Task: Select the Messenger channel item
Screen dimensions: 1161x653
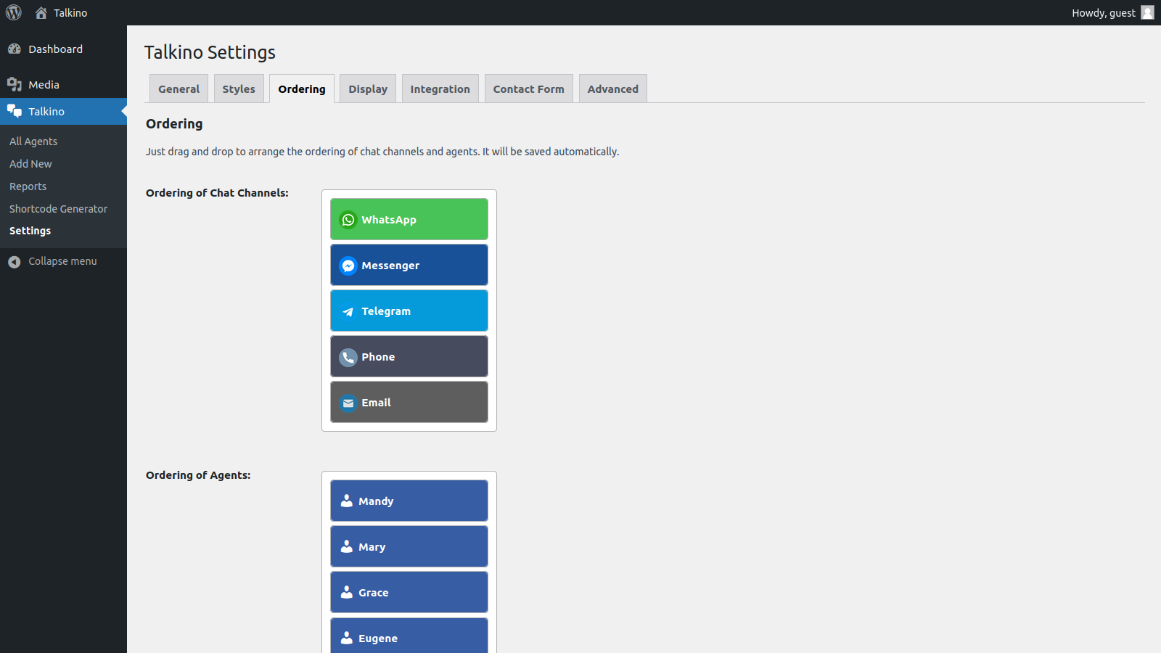Action: (x=409, y=265)
